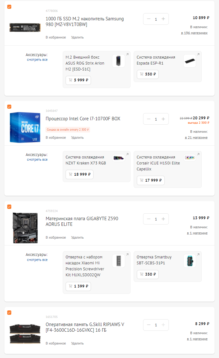Image resolution: width=219 pixels, height=358 pixels.
Task: Add Xiaomi screwdriver kit for 1 399 ₽
Action: click(x=78, y=286)
